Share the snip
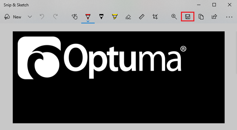237x130 pixels. (214, 17)
